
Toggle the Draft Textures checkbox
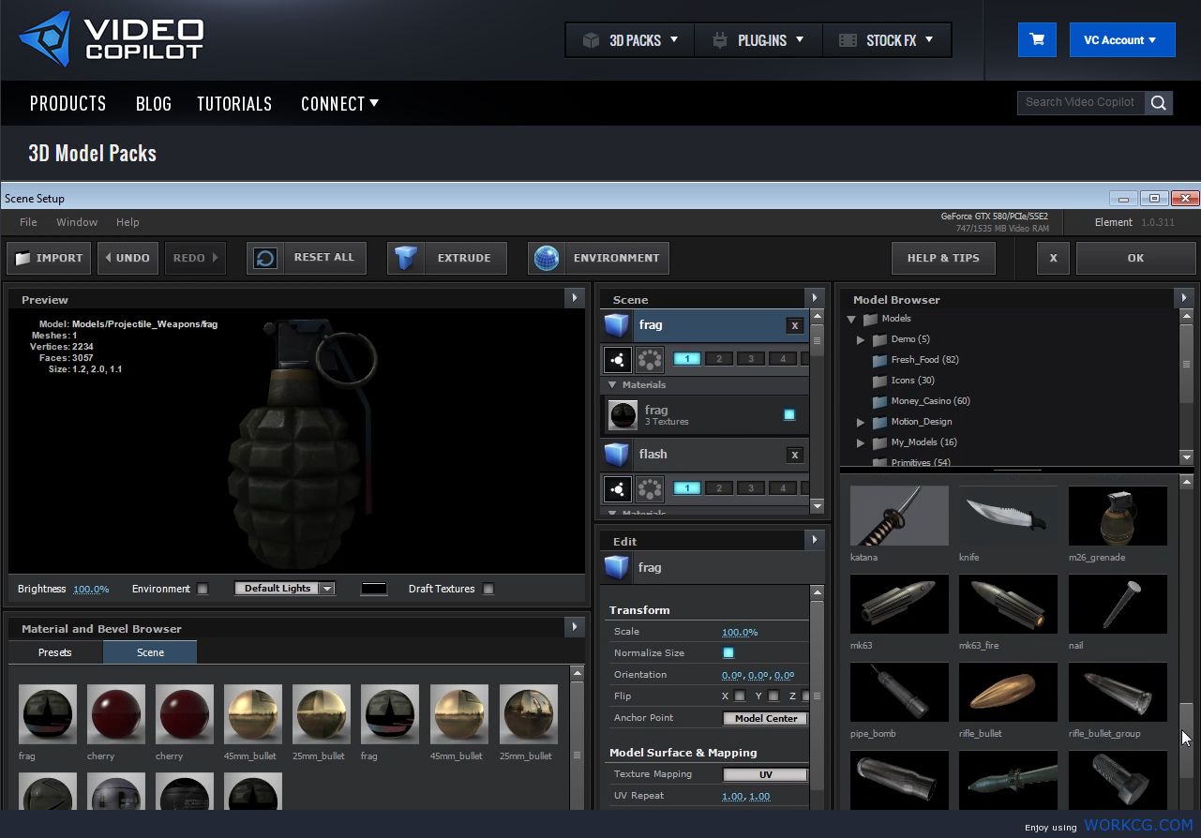pos(488,590)
